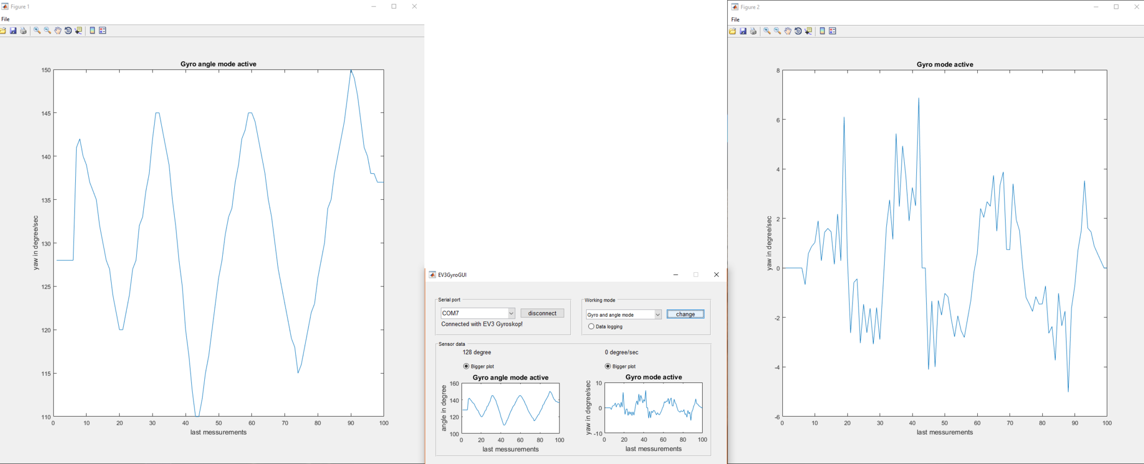Viewport: 1144px width, 464px height.
Task: Expand the Gyro and angle mode dropdown
Action: click(658, 315)
